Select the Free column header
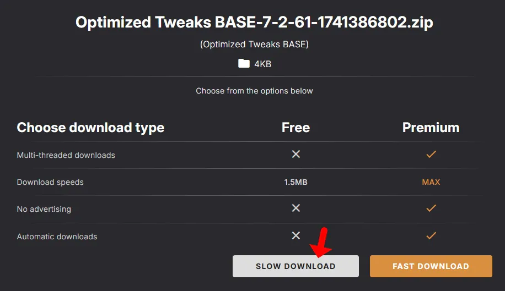This screenshot has height=291, width=505. [x=296, y=128]
